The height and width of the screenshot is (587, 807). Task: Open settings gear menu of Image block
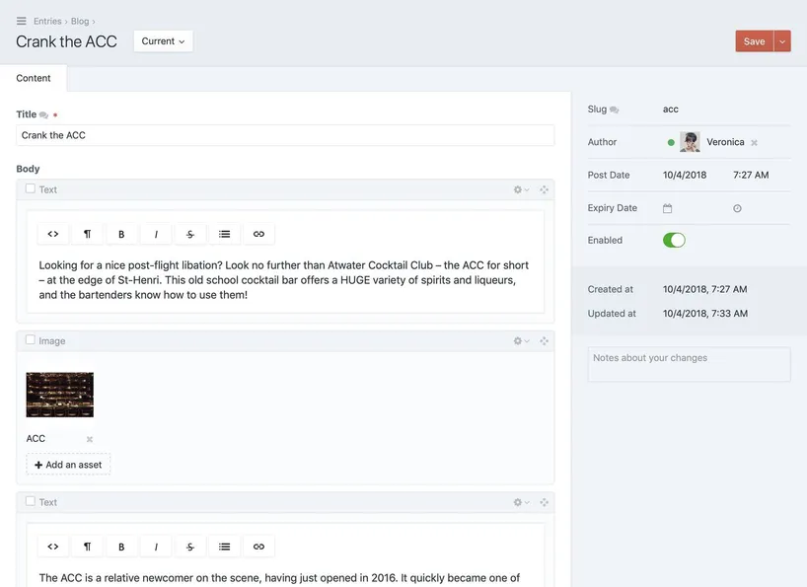tap(521, 341)
